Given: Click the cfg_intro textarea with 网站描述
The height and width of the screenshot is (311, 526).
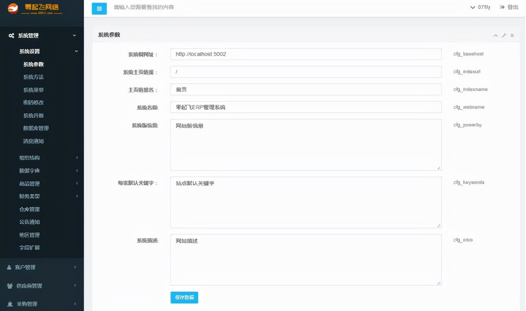Looking at the screenshot, I should point(306,260).
